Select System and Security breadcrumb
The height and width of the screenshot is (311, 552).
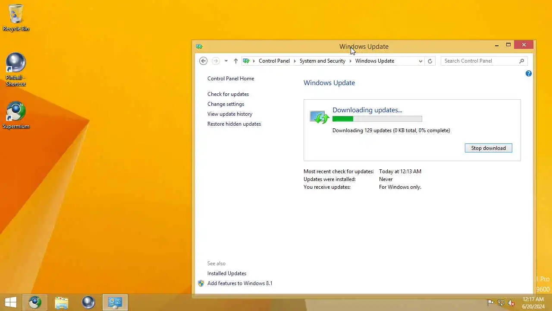(323, 61)
